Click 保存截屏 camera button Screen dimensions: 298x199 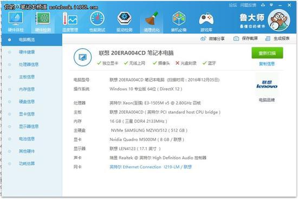(245, 38)
